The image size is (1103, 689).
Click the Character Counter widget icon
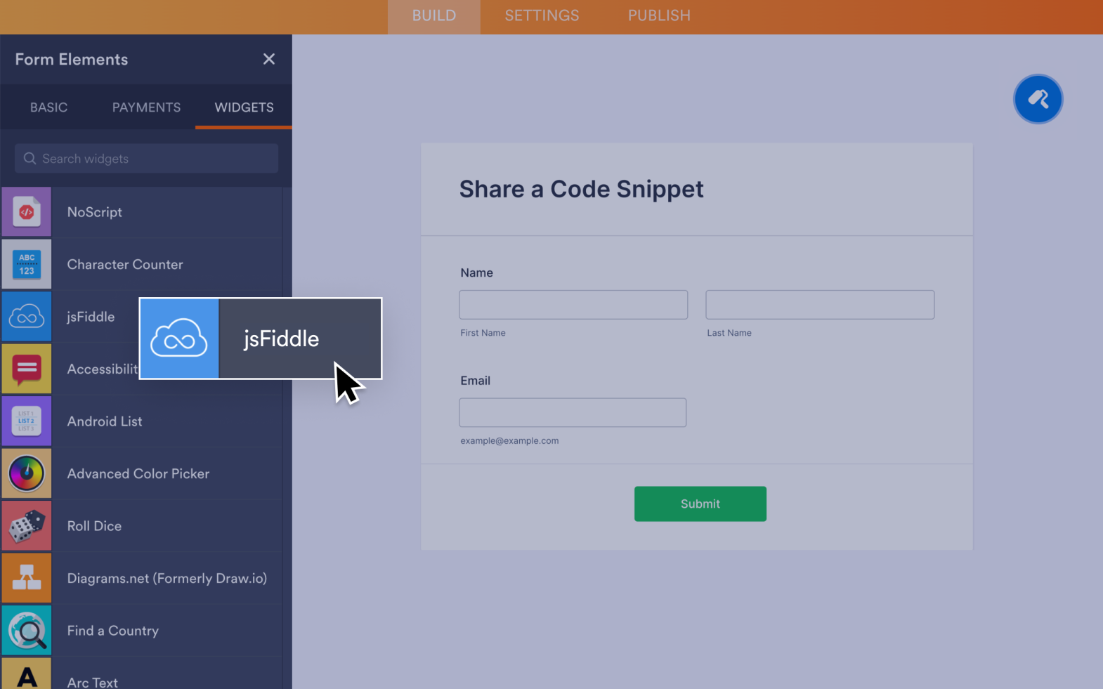(27, 264)
